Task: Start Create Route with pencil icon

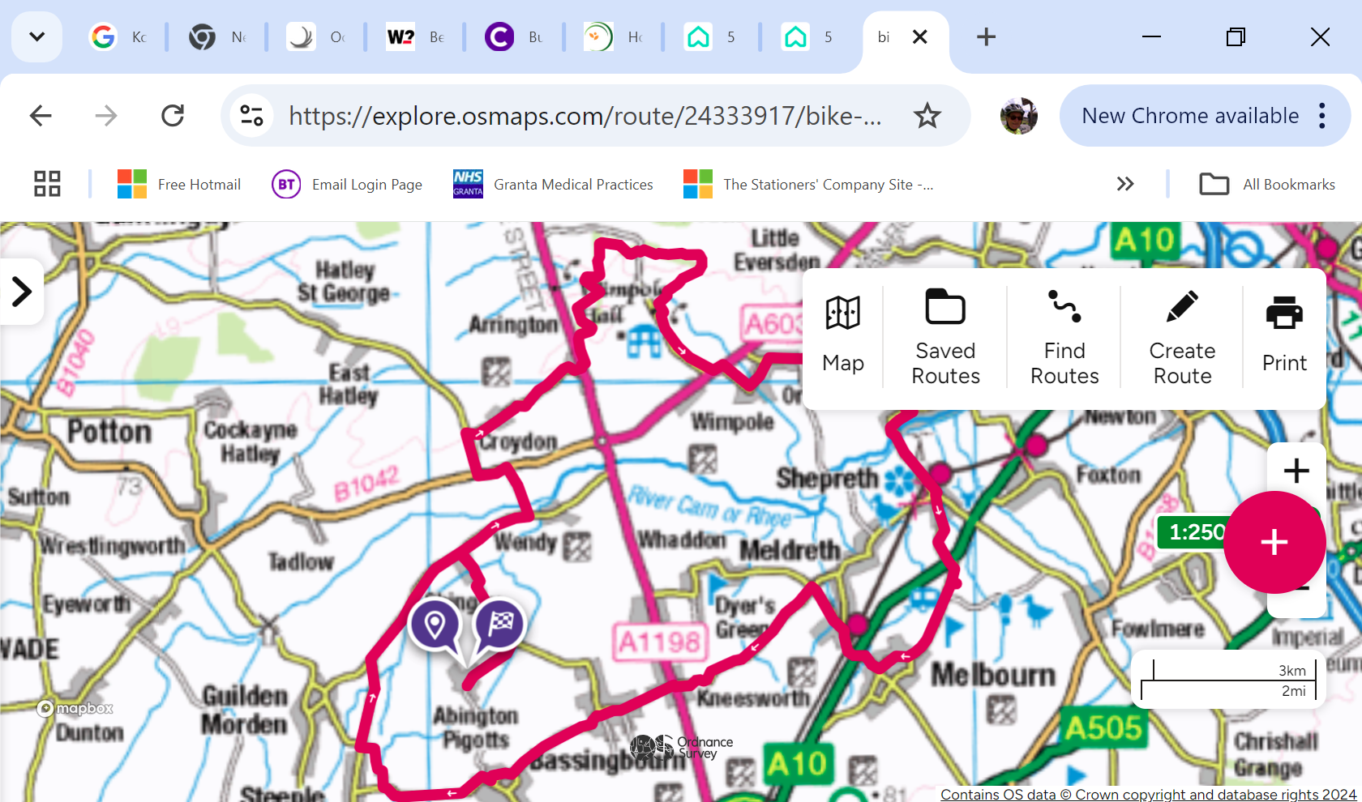Action: tap(1182, 335)
